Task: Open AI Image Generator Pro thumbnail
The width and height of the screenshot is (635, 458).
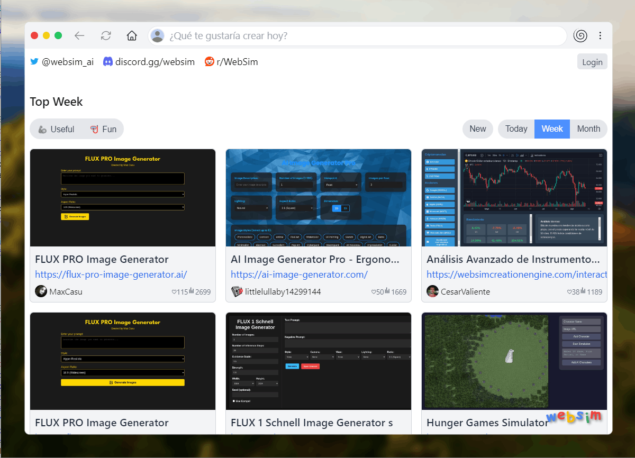Action: 319,198
